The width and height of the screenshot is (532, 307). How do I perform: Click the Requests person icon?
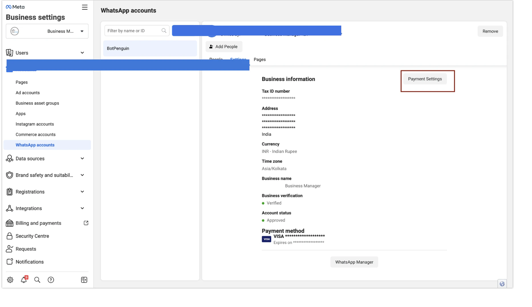9,249
